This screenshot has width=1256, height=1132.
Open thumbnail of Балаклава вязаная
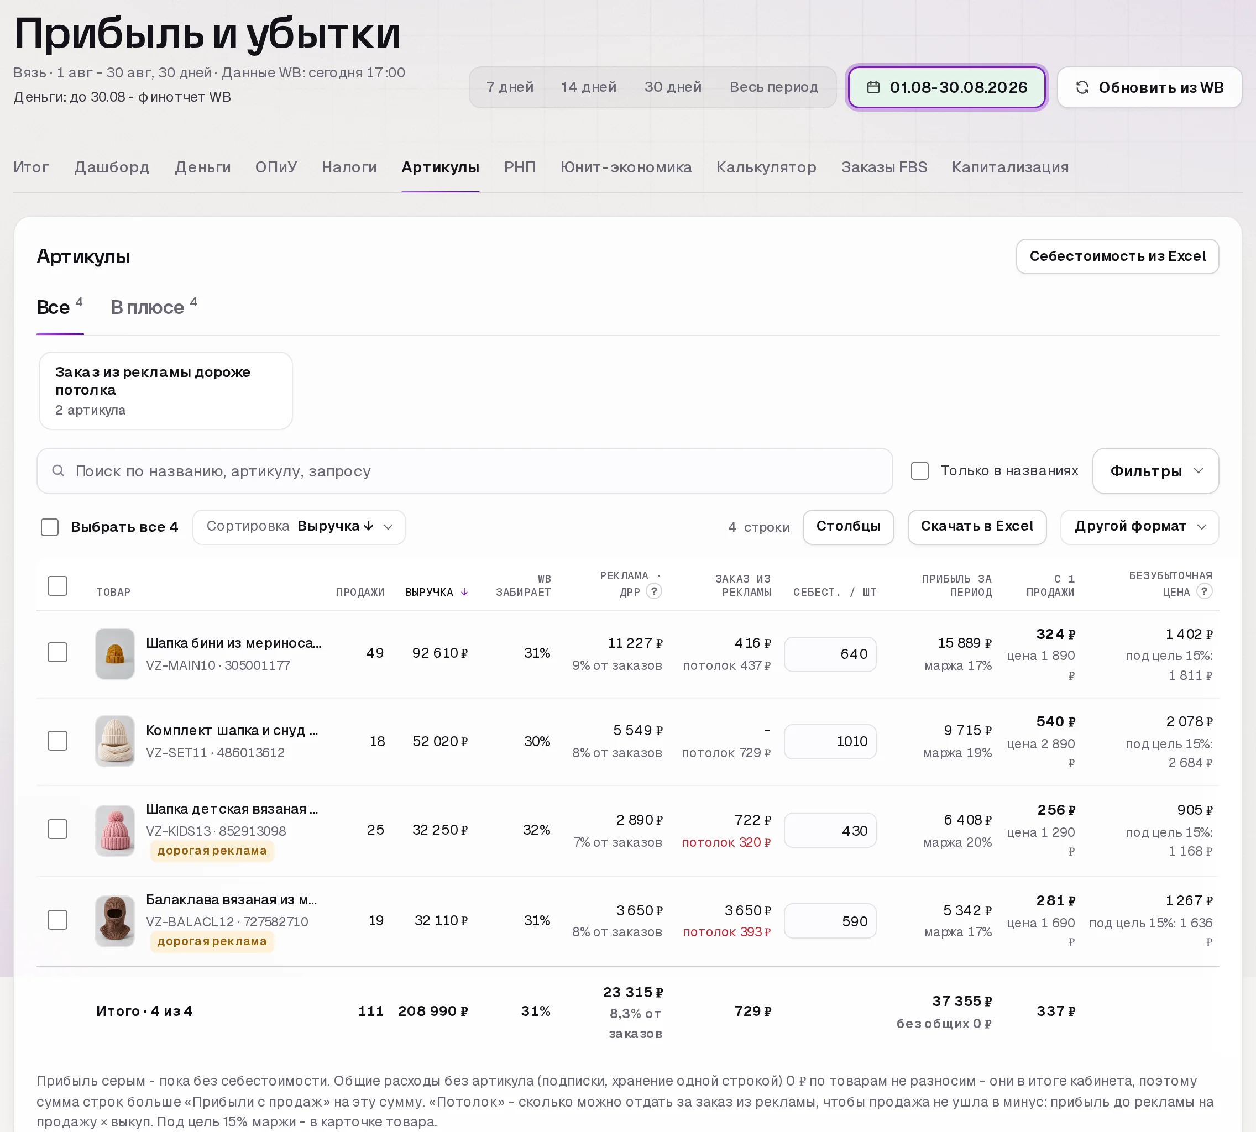click(x=115, y=920)
